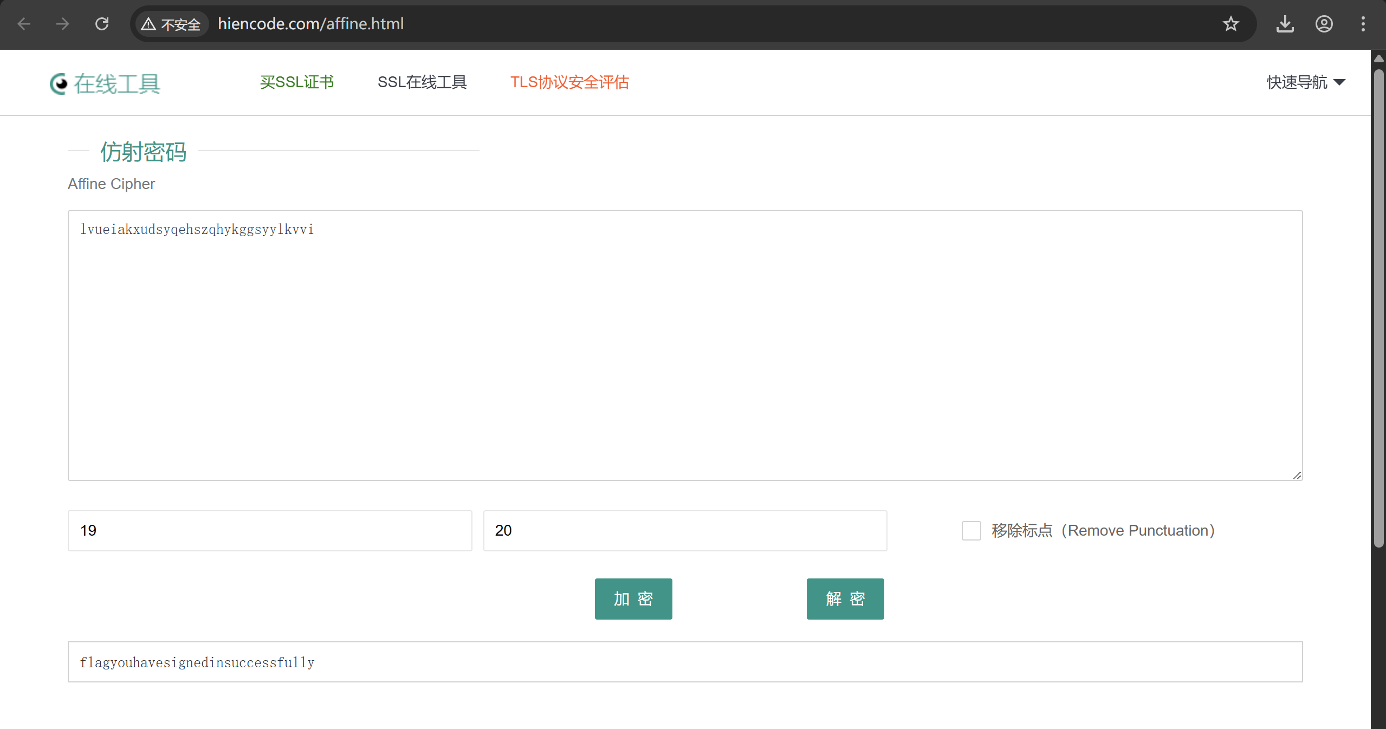Click the browser back arrow icon
The height and width of the screenshot is (729, 1386).
point(24,24)
